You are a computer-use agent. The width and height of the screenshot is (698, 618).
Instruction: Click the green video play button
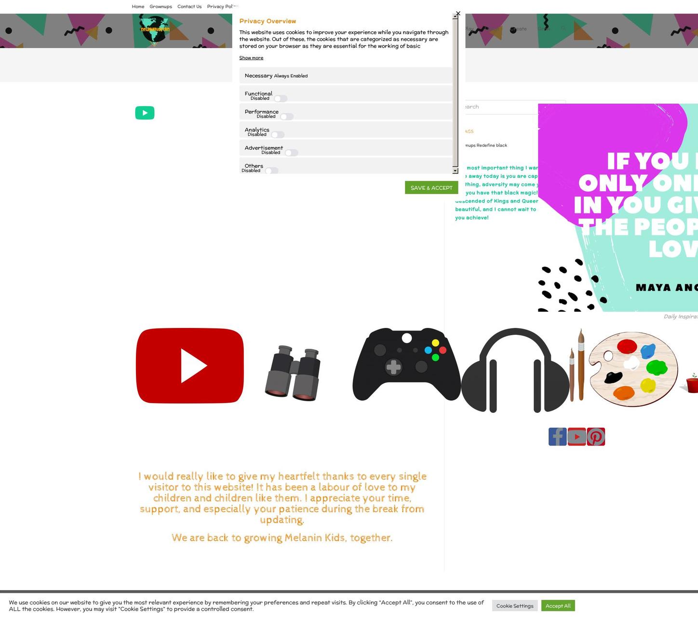tap(145, 113)
